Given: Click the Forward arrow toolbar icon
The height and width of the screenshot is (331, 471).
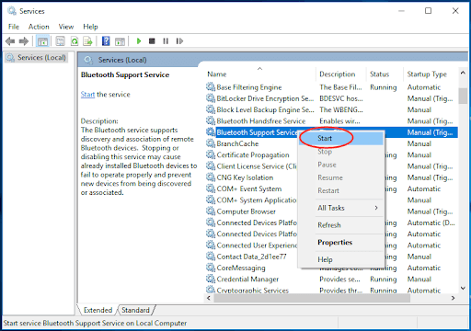Looking at the screenshot, I should pyautogui.click(x=24, y=41).
